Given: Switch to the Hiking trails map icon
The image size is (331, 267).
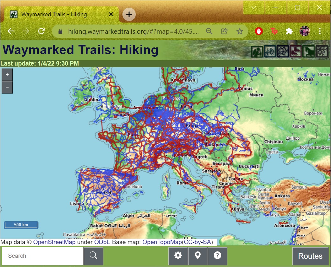Looking at the screenshot, I should pyautogui.click(x=257, y=52).
